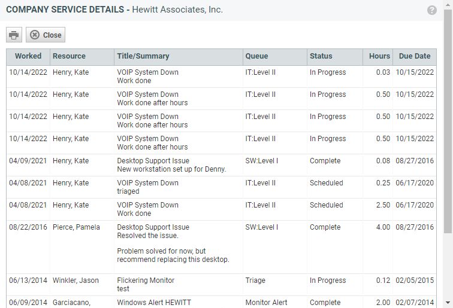The width and height of the screenshot is (453, 308).
Task: Click the print icon button
Action: (14, 35)
